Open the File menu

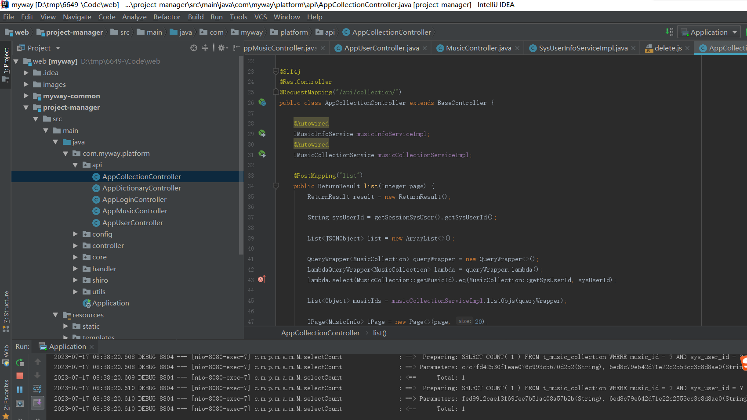tap(8, 17)
